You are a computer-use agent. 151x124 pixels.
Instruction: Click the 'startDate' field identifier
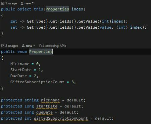point(47,106)
